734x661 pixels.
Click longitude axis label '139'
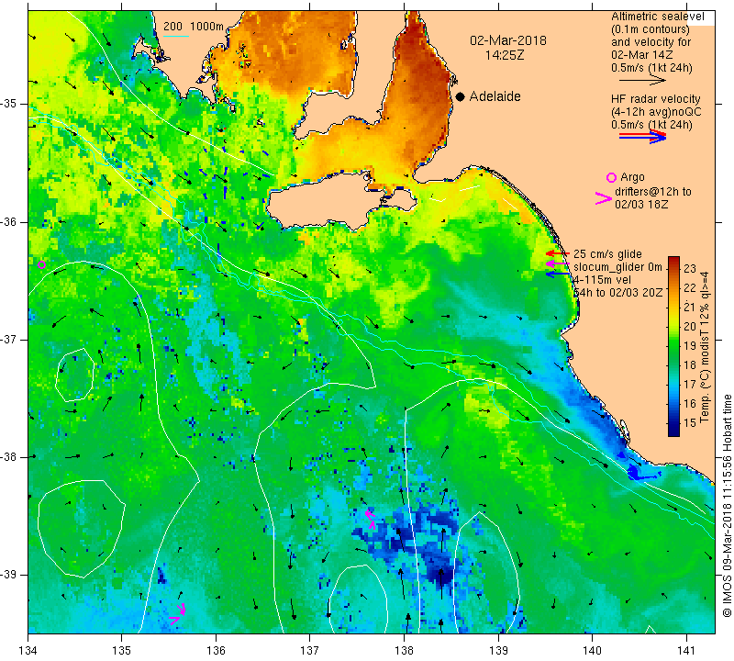pos(498,650)
